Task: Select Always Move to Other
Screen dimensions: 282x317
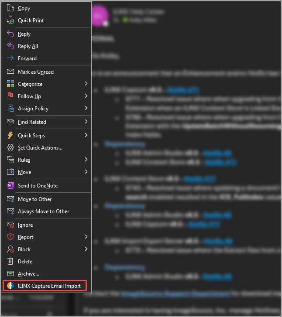Action: tap(43, 211)
